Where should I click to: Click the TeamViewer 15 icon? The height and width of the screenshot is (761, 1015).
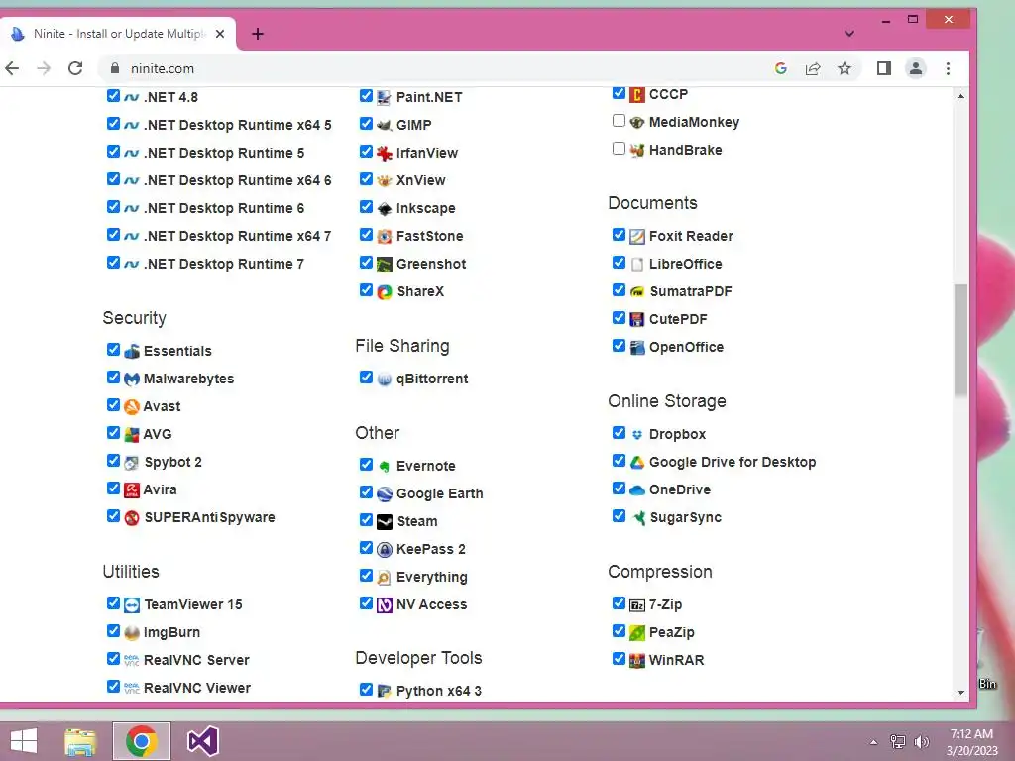pyautogui.click(x=132, y=605)
